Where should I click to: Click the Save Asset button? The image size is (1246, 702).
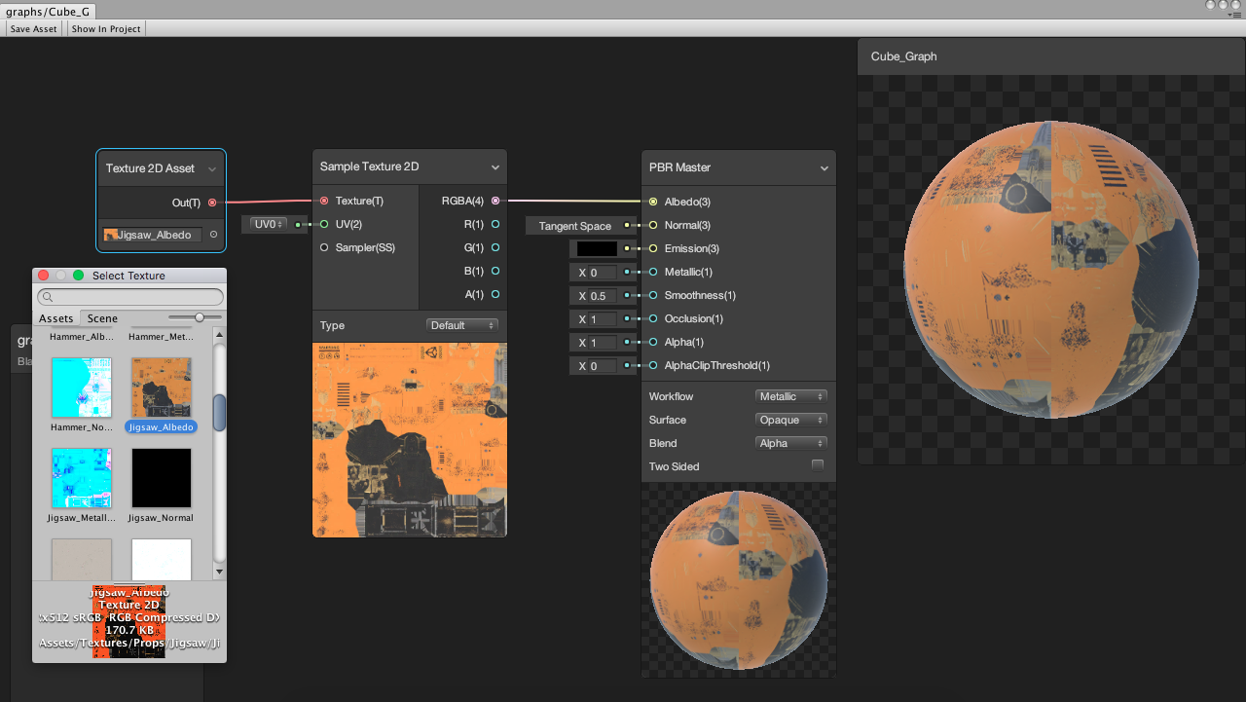tap(33, 29)
